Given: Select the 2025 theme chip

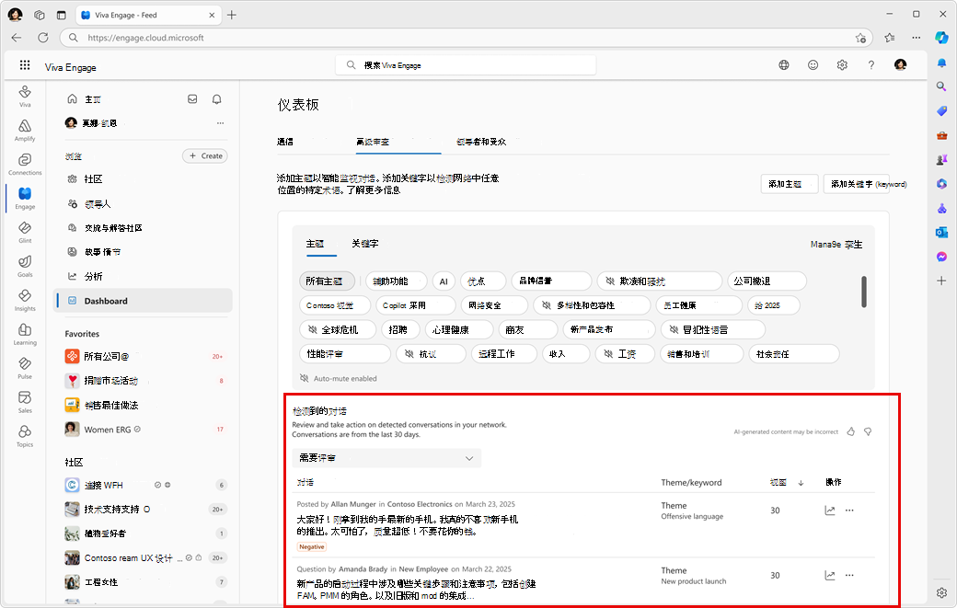Looking at the screenshot, I should point(773,305).
